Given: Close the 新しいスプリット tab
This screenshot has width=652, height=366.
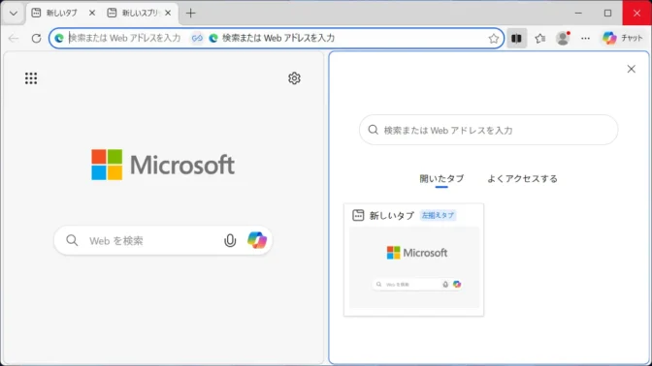Looking at the screenshot, I should [x=168, y=14].
